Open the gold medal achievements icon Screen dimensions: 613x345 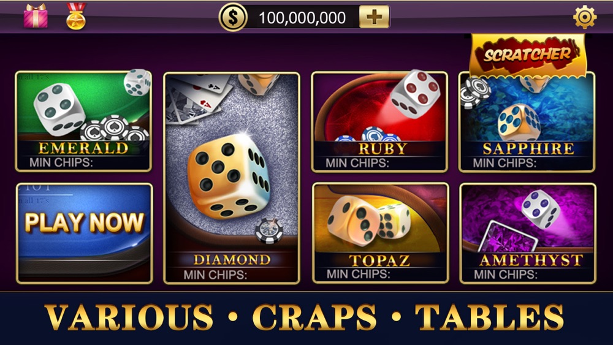click(76, 17)
